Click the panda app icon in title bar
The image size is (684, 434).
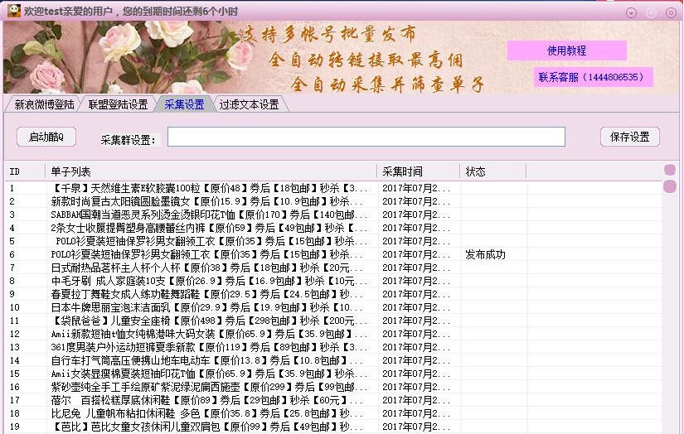tap(14, 11)
